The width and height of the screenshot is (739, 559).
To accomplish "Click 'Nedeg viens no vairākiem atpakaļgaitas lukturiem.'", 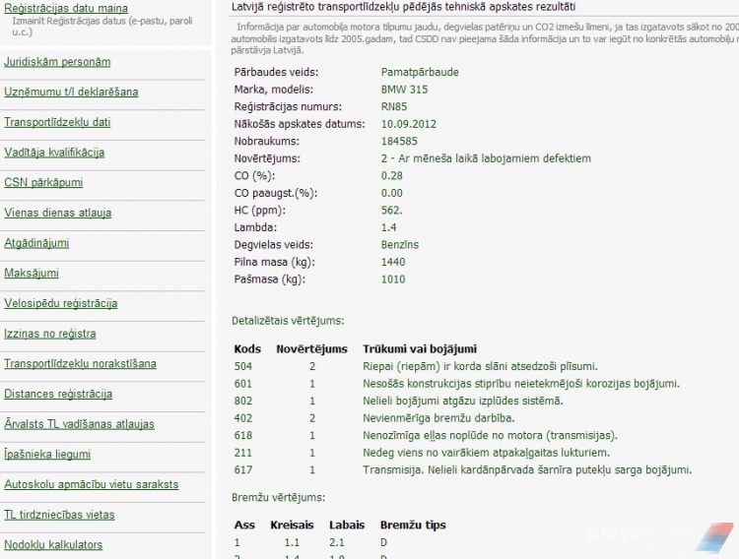I will [x=486, y=453].
